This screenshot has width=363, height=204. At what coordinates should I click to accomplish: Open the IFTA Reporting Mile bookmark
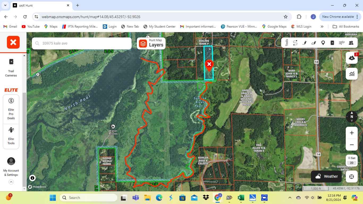pyautogui.click(x=80, y=27)
